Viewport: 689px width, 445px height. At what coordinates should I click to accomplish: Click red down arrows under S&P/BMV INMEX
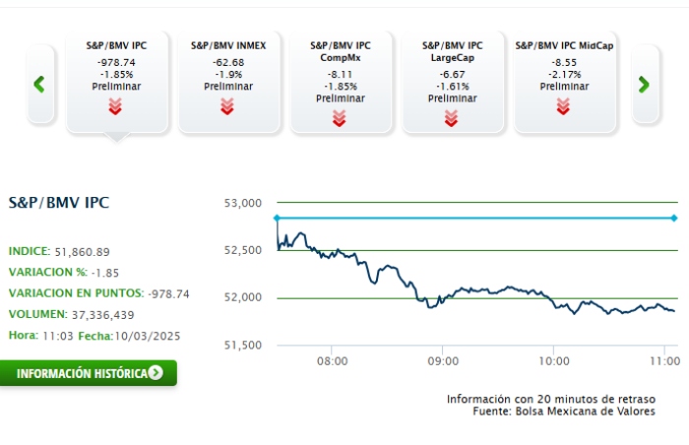[x=228, y=106]
